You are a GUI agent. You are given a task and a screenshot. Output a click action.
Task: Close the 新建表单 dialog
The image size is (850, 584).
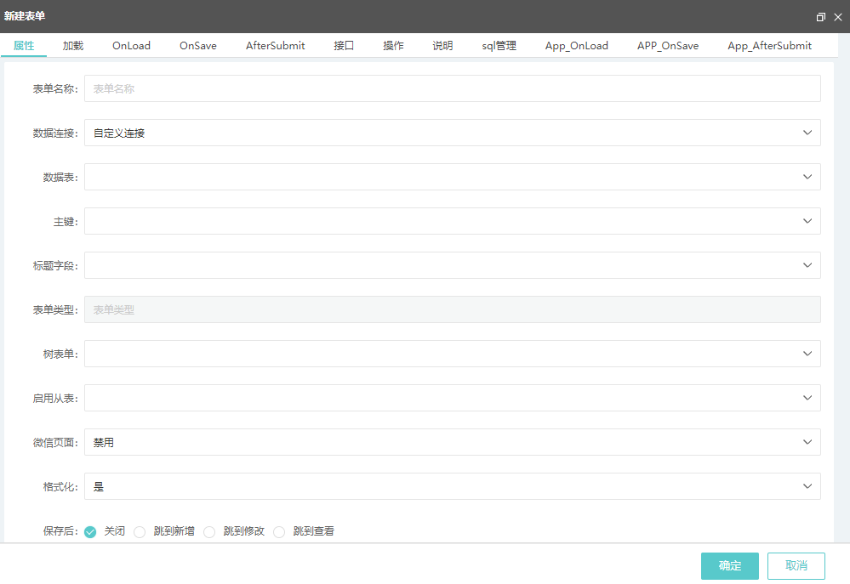pyautogui.click(x=838, y=17)
